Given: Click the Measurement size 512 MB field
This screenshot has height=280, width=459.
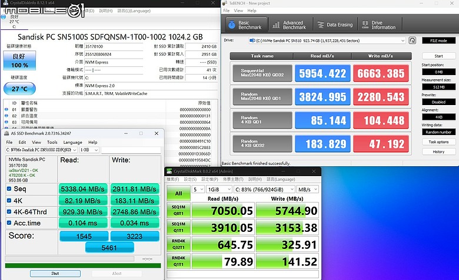Looking at the screenshot, I should pos(438,87).
